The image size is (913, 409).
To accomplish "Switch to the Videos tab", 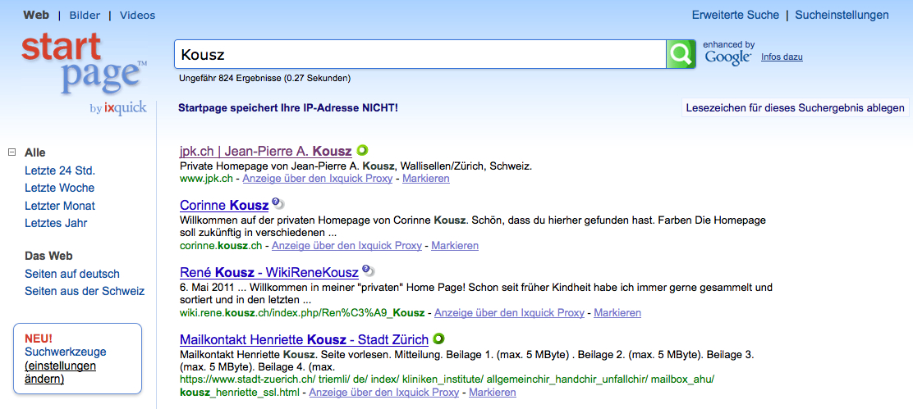I will [137, 15].
